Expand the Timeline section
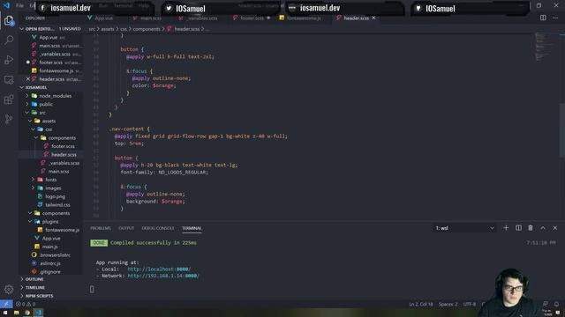 [x=50, y=287]
